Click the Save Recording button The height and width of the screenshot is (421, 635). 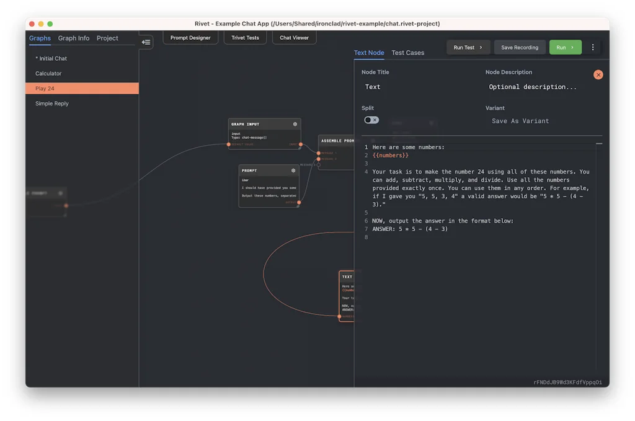pyautogui.click(x=520, y=47)
